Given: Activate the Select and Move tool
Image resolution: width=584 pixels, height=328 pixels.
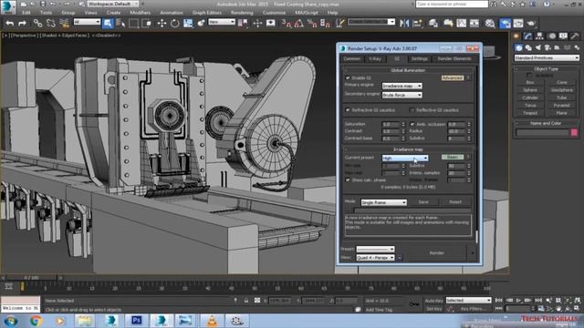Looking at the screenshot, I should click(162, 23).
